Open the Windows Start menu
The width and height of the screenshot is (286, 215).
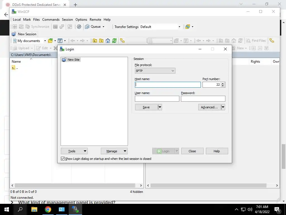[7, 209]
